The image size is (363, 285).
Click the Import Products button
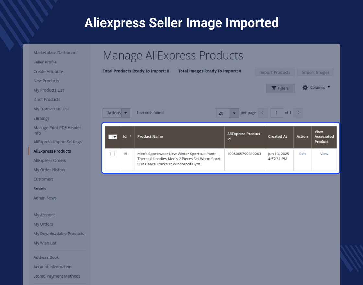click(x=275, y=73)
